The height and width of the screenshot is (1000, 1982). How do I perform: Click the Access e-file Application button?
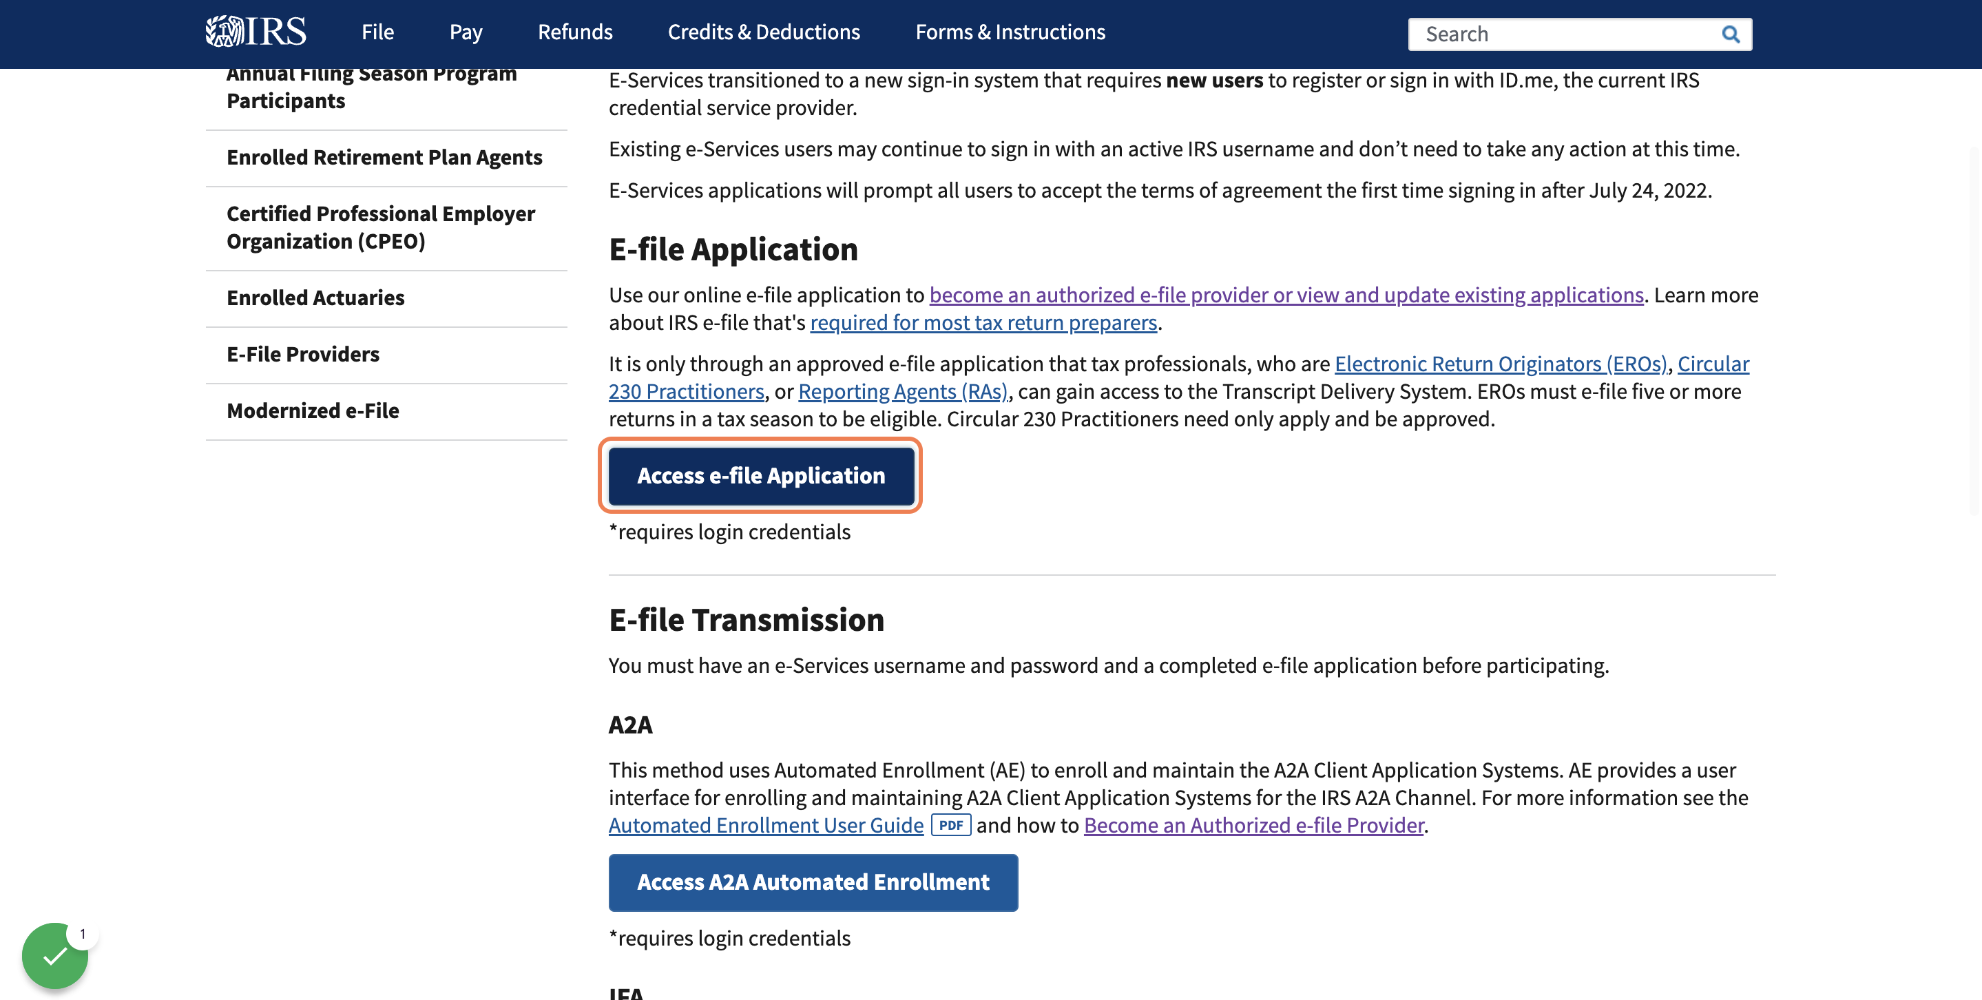coord(760,475)
